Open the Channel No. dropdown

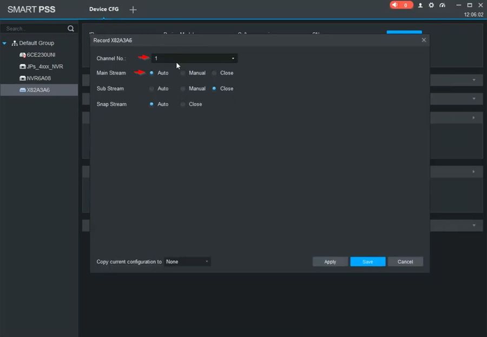[194, 58]
